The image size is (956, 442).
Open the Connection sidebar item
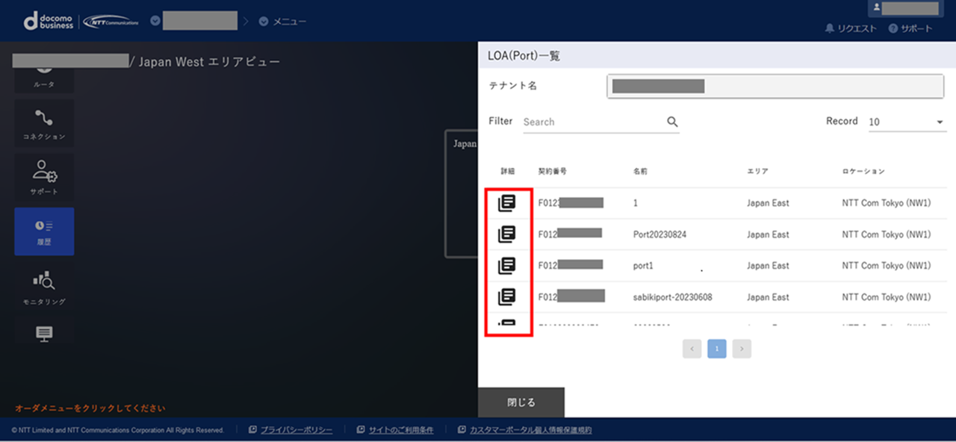44,123
